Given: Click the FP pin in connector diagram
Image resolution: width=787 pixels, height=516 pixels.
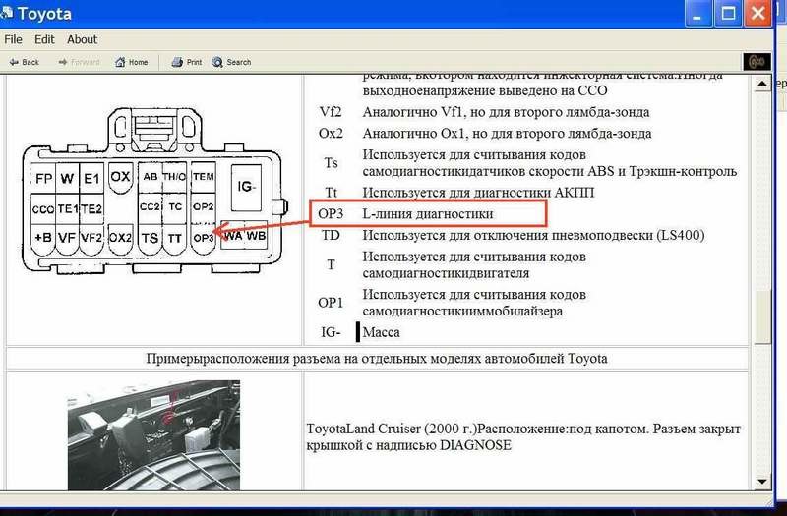Looking at the screenshot, I should (x=43, y=179).
